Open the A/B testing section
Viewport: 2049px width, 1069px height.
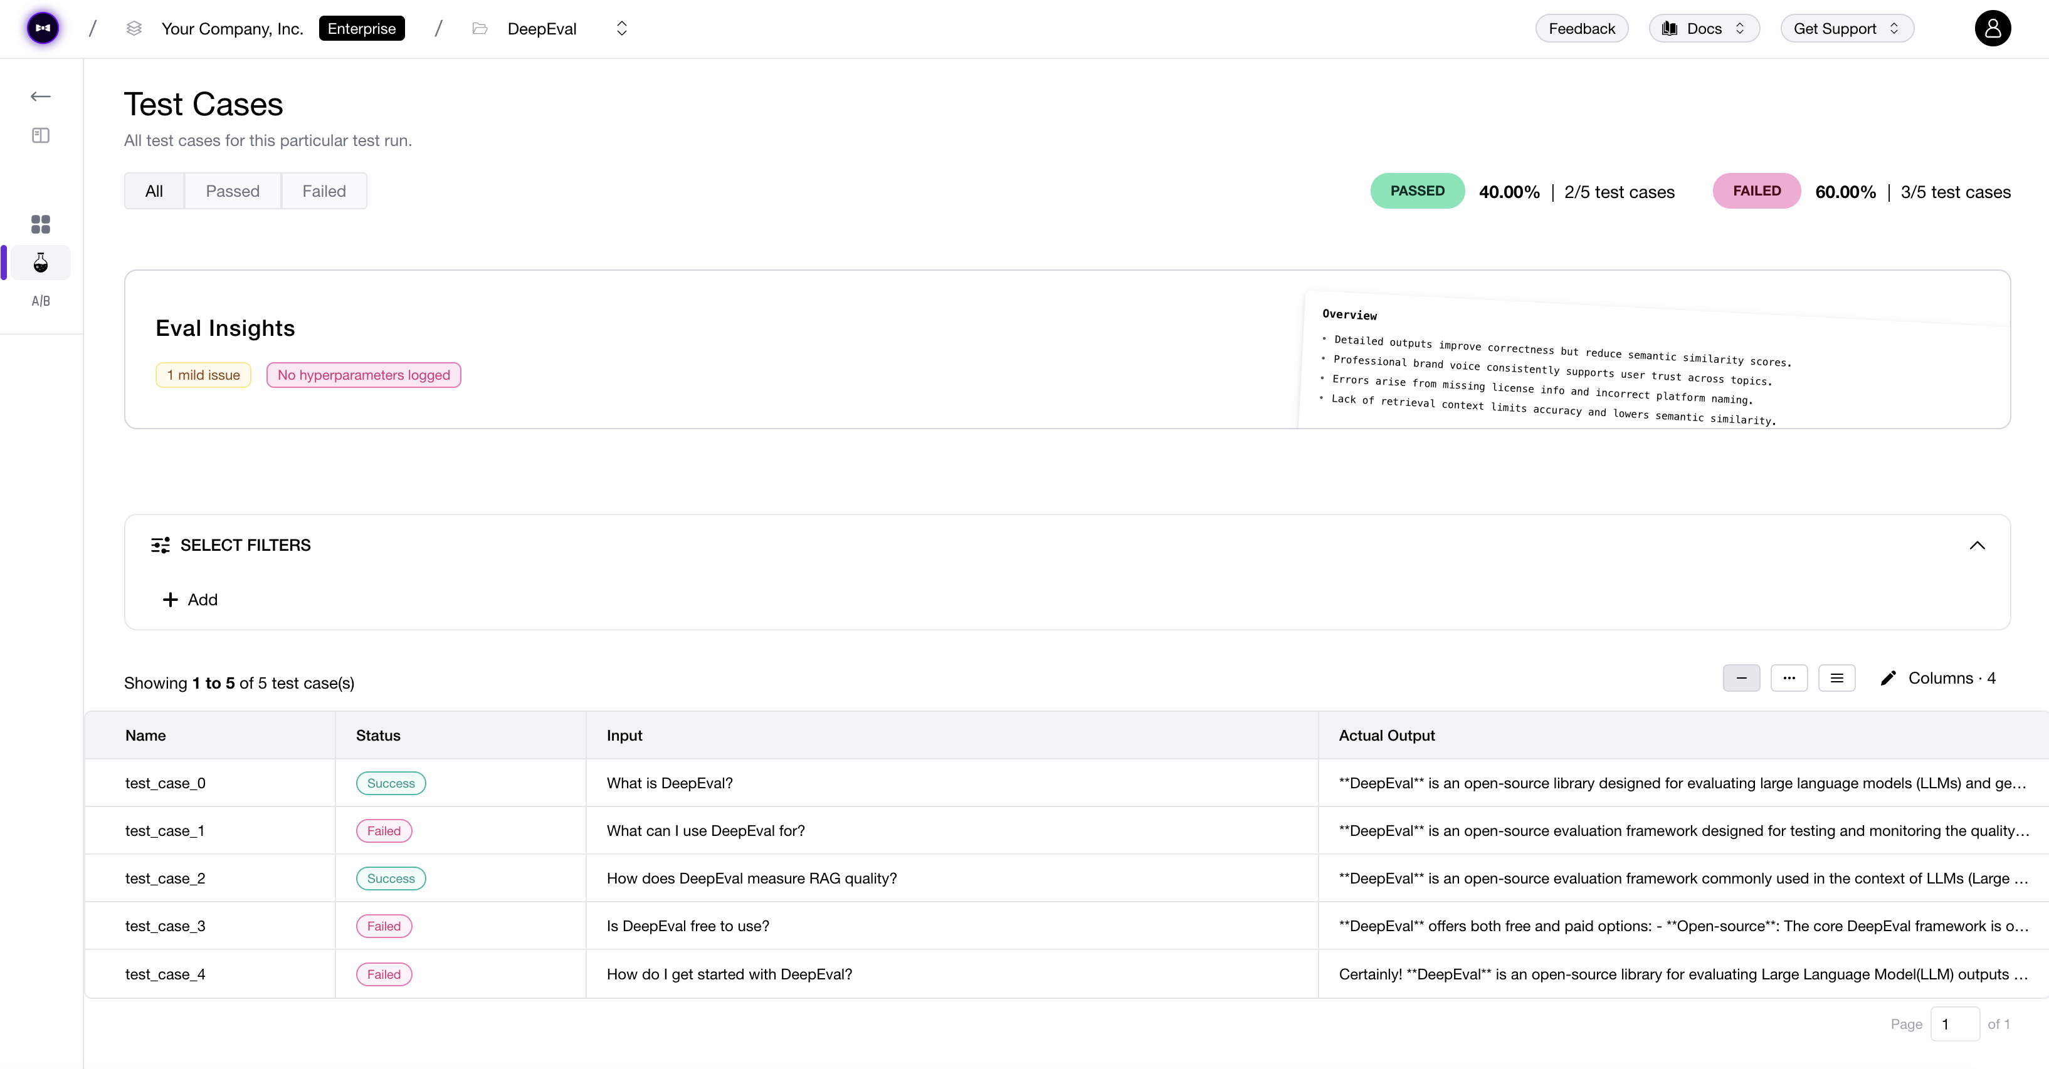40,300
